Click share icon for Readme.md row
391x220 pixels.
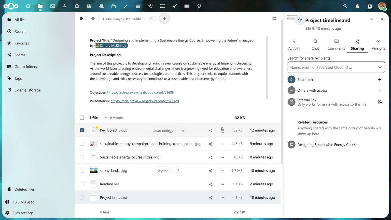(x=211, y=184)
